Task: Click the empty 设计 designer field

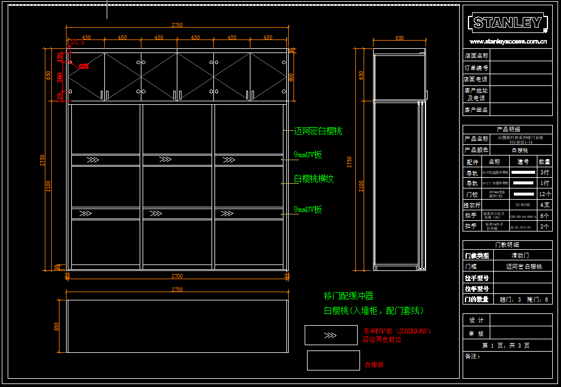Action: 522,320
